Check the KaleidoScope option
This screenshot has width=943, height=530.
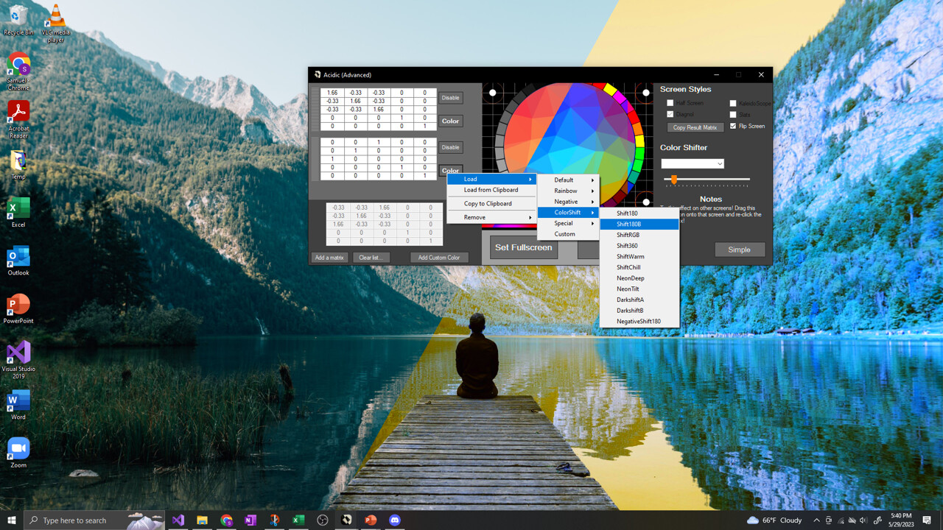[733, 102]
